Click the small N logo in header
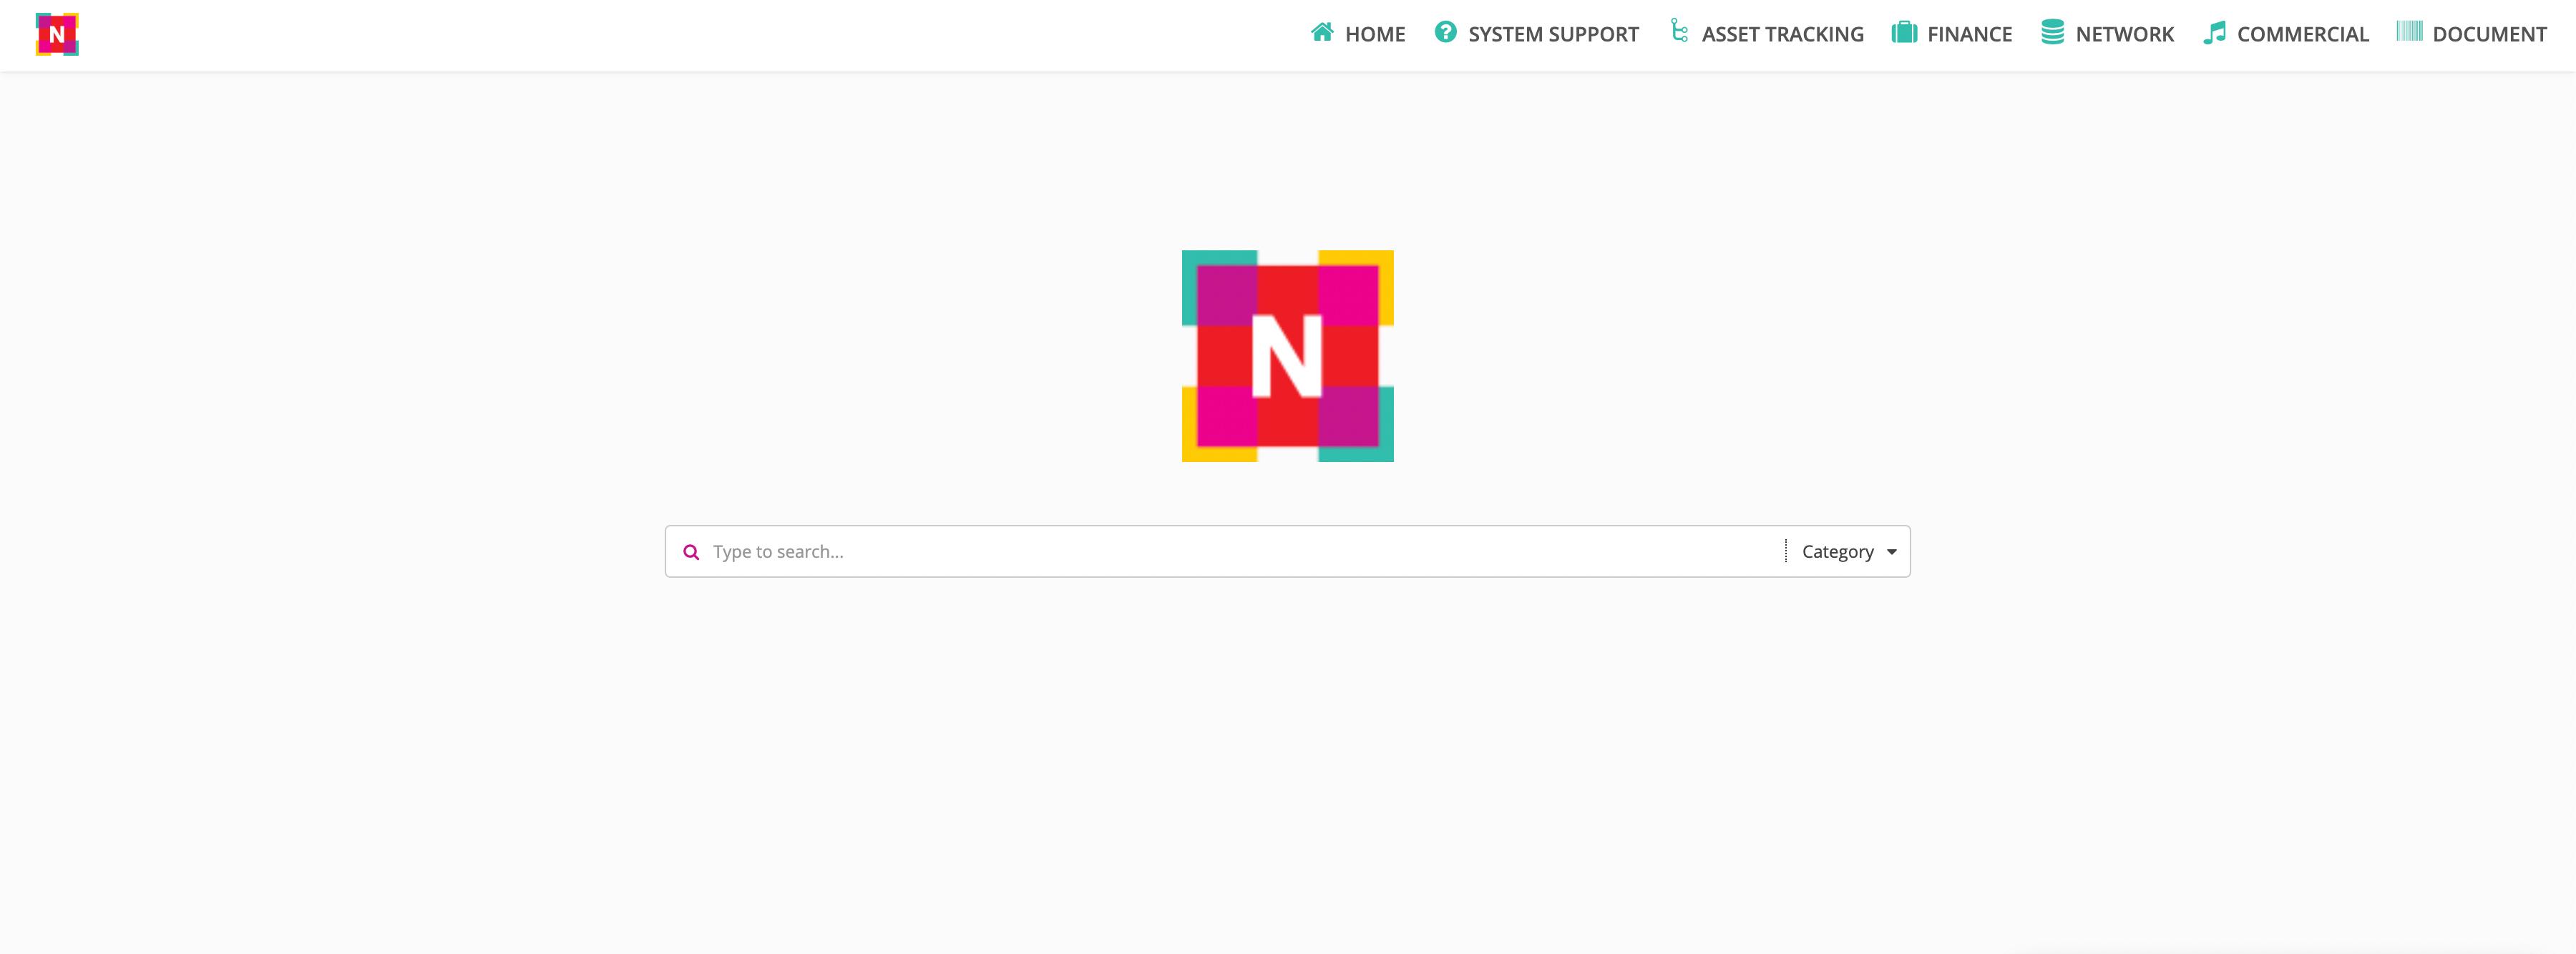The width and height of the screenshot is (2576, 954). coord(57,35)
